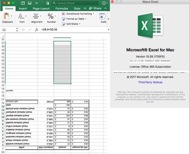189x154 pixels.
Task: Click the Corp row label cell
Action: pyautogui.click(x=21, y=105)
